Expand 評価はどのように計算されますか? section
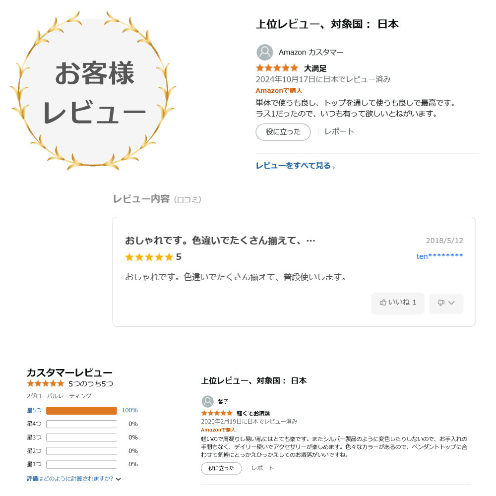496x496 pixels. pos(74,479)
